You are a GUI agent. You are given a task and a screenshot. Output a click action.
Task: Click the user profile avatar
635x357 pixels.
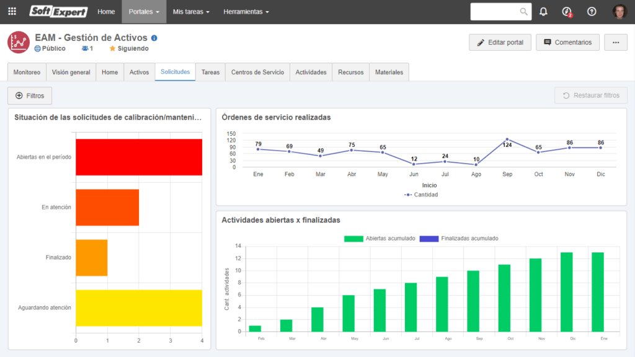(x=619, y=12)
